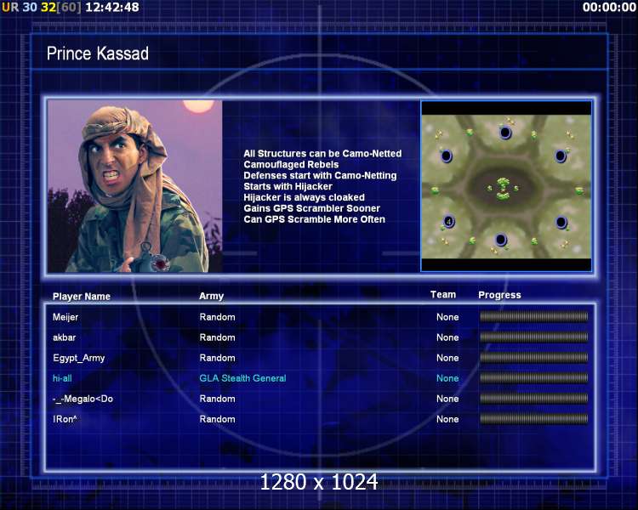
Task: Click "Can GPS Scramble More Often" line
Action: (314, 219)
